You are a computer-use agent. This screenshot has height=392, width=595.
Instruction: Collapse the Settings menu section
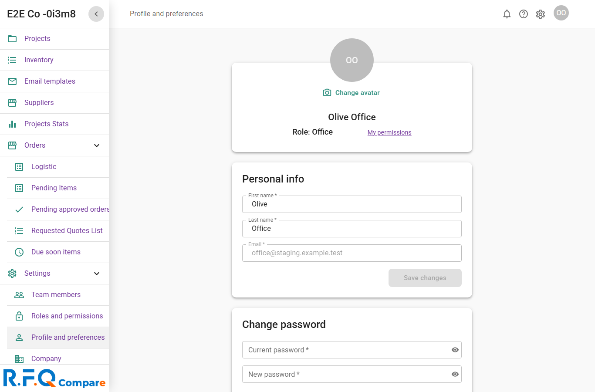coord(97,274)
